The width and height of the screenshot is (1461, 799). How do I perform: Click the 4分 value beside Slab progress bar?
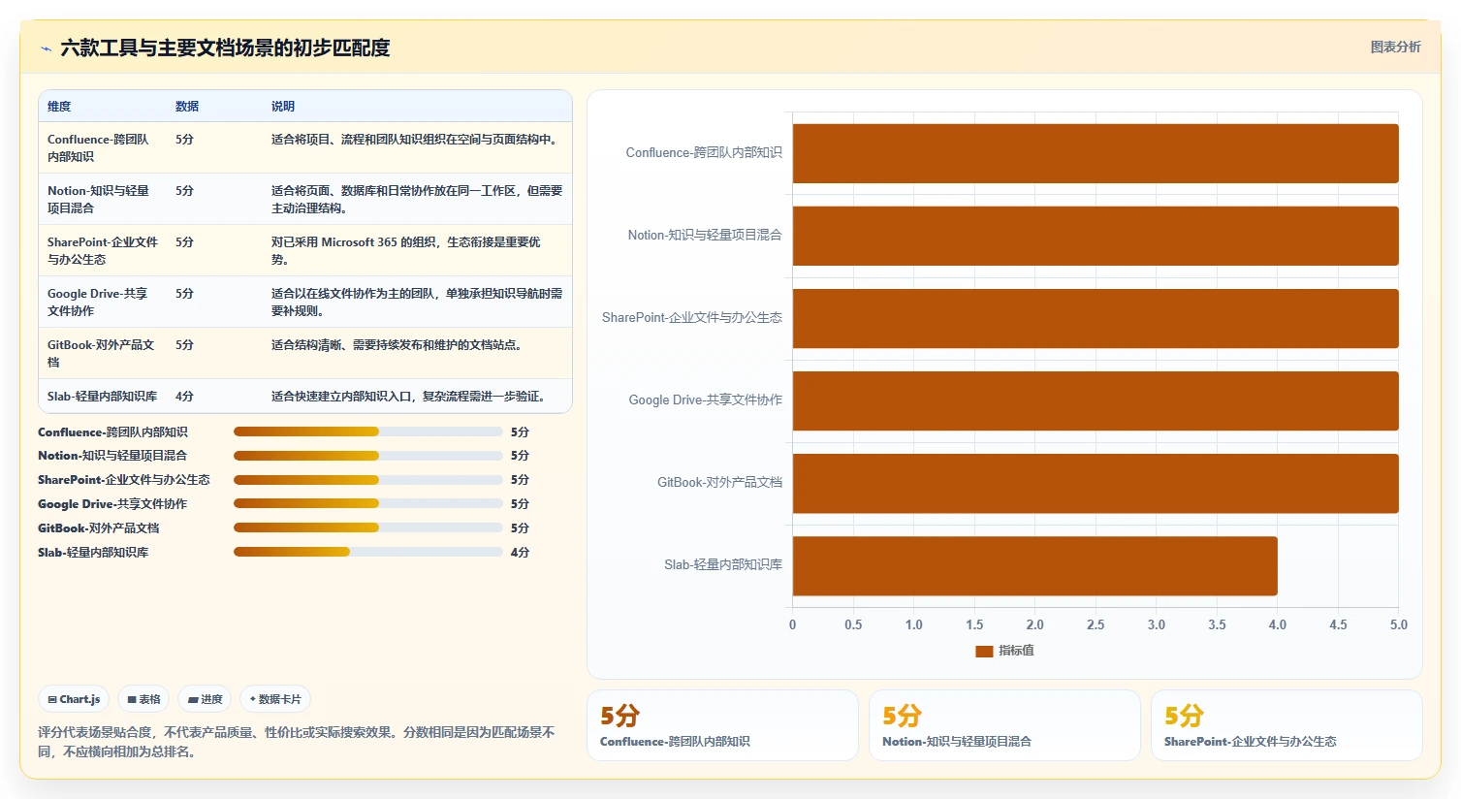pyautogui.click(x=520, y=552)
